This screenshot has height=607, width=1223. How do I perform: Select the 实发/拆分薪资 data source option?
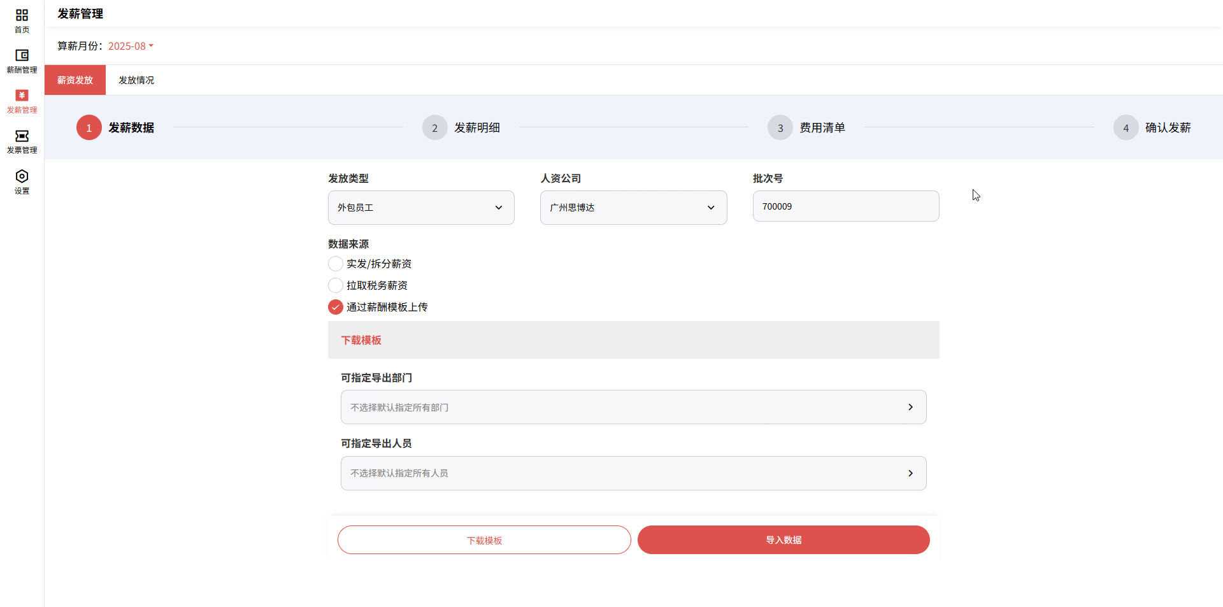coord(336,264)
